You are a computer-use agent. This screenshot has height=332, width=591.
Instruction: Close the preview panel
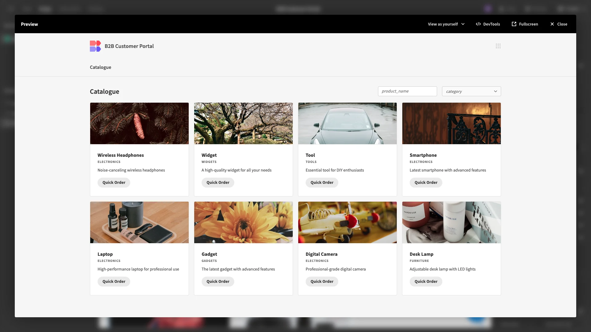559,24
